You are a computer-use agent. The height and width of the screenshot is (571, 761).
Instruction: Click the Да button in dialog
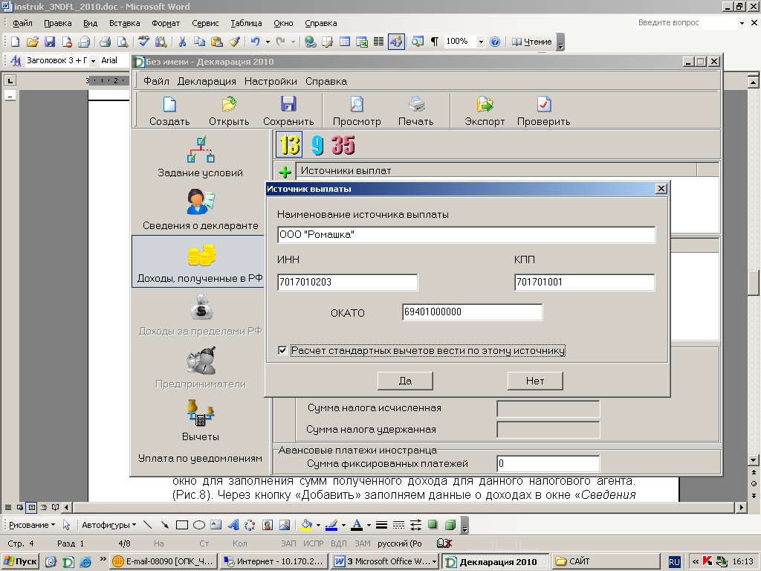[405, 381]
